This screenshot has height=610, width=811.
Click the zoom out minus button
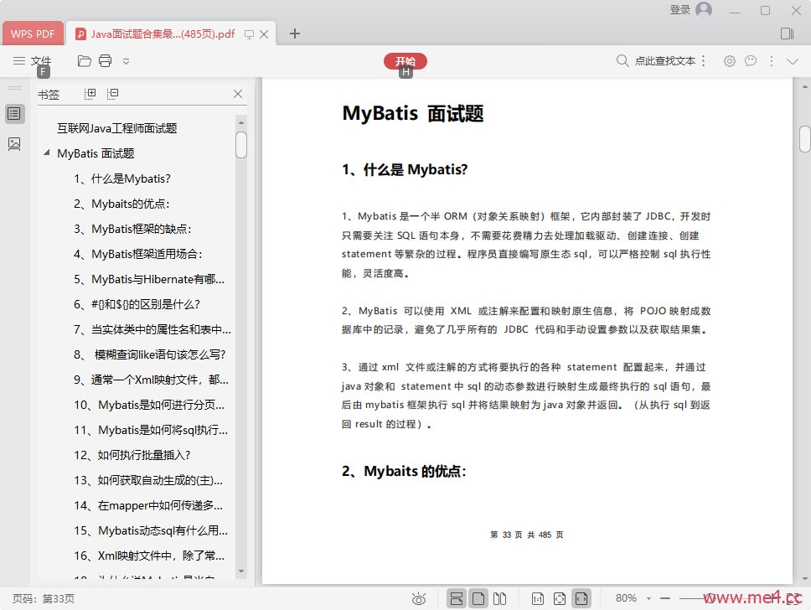pos(665,598)
